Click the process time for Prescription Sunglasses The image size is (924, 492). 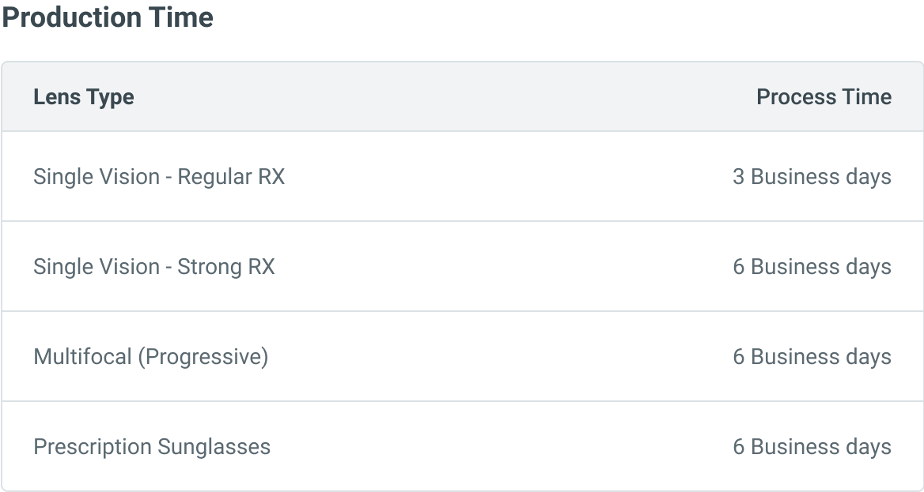(812, 447)
